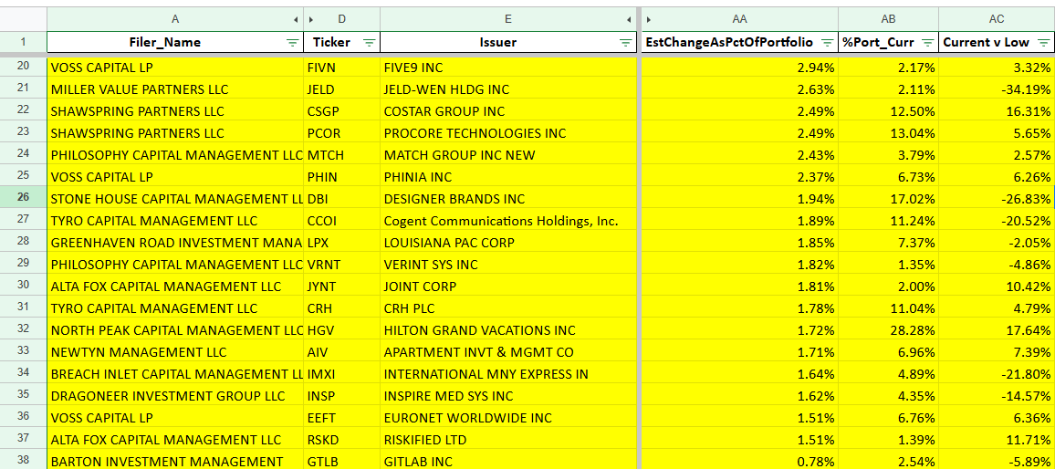Select the IMXI ticker cell

click(x=342, y=374)
